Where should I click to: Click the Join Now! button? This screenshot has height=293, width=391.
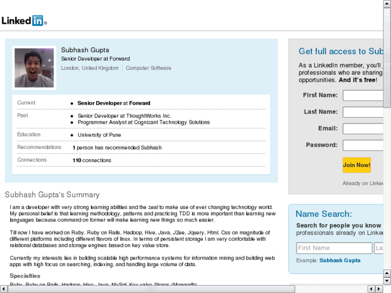(357, 165)
